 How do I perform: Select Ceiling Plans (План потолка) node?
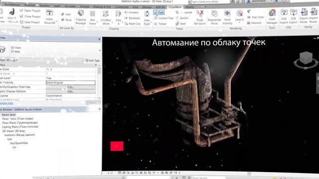[x=20, y=127]
